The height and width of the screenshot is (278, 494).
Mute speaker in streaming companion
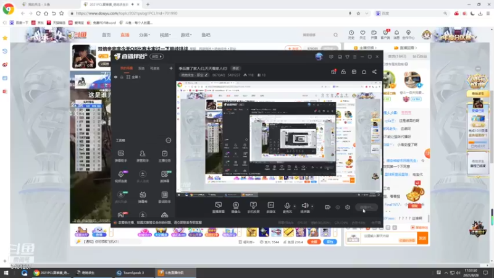coord(304,208)
